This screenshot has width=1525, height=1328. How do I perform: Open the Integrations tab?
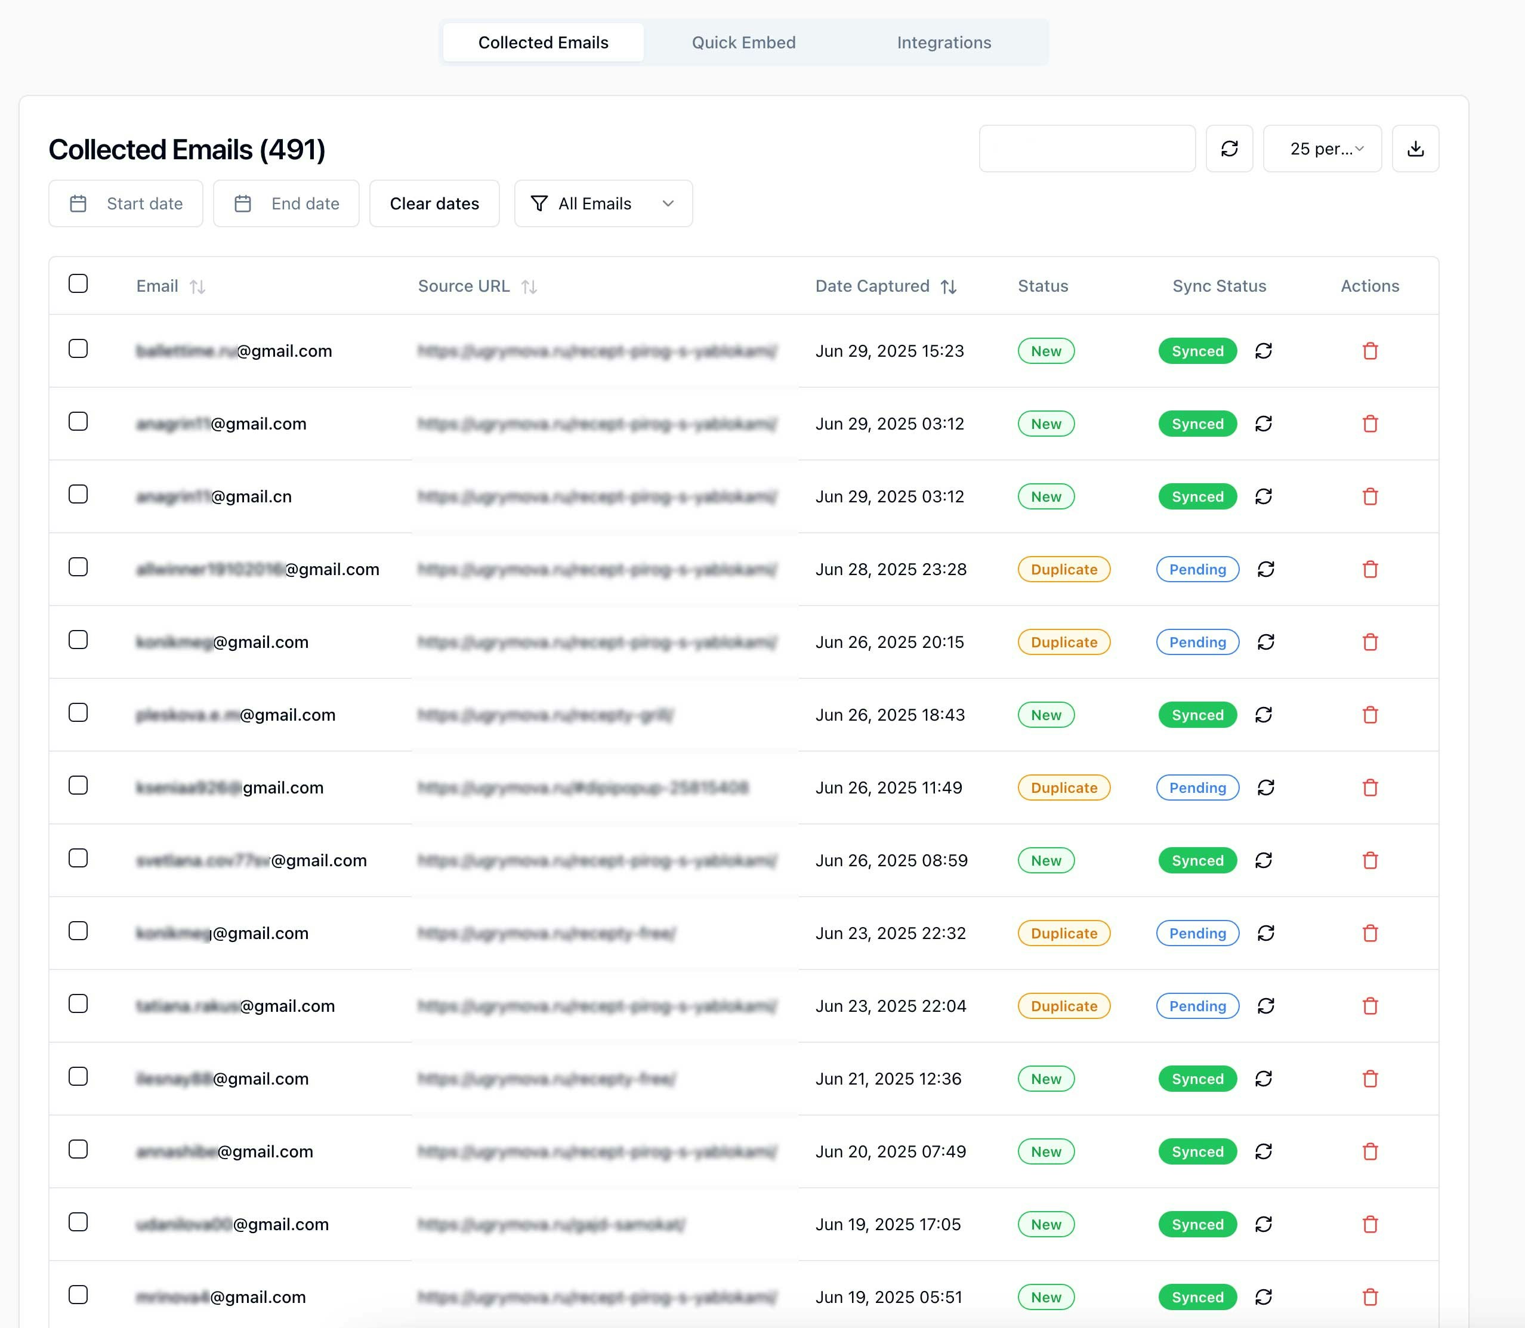click(x=943, y=42)
